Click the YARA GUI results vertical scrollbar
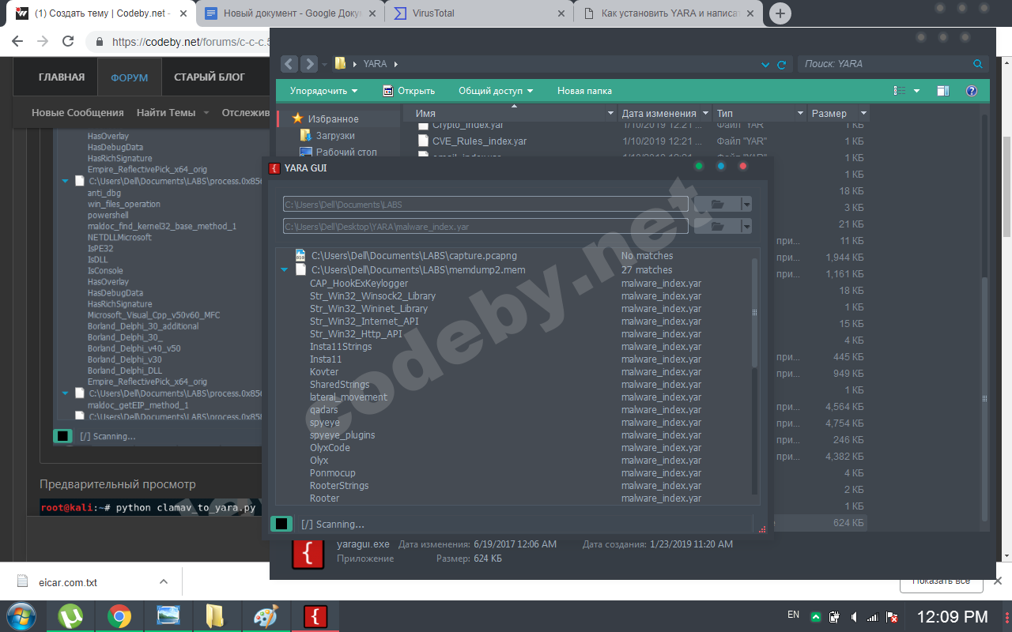1012x632 pixels. pyautogui.click(x=754, y=313)
